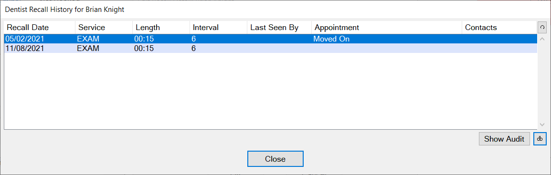
Task: Open the Show Audit view
Action: click(x=504, y=139)
